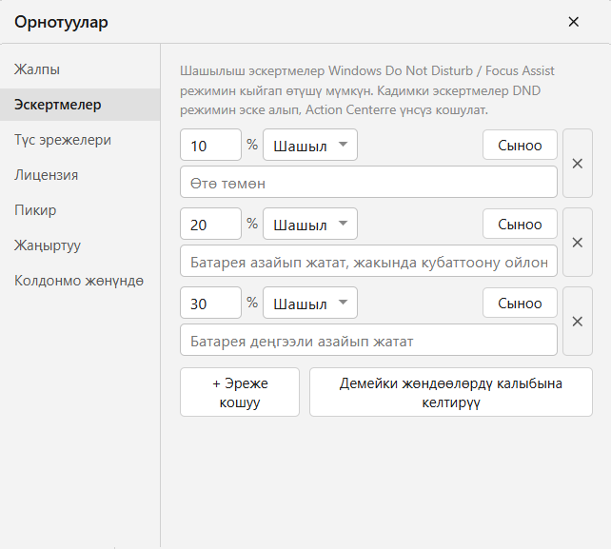Go to Түс эрежелери section
This screenshot has width=611, height=549.
coord(80,140)
